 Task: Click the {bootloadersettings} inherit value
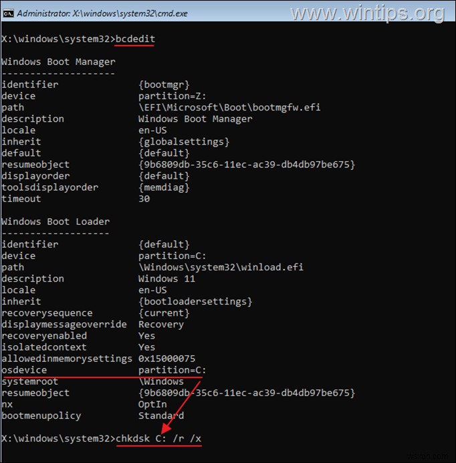(195, 301)
